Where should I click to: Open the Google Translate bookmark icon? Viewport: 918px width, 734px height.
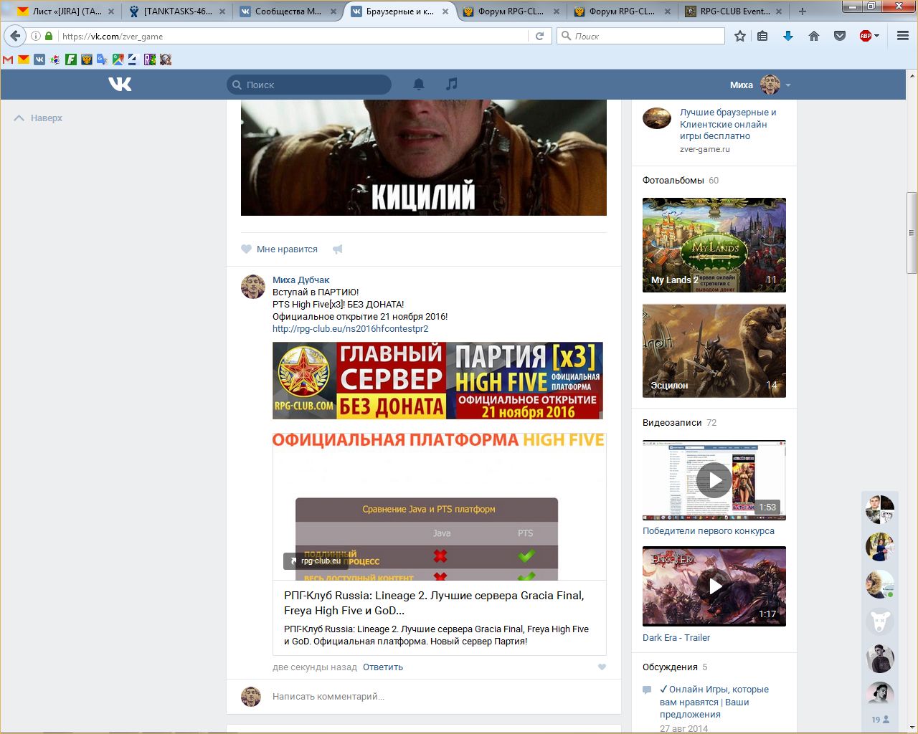[x=103, y=59]
